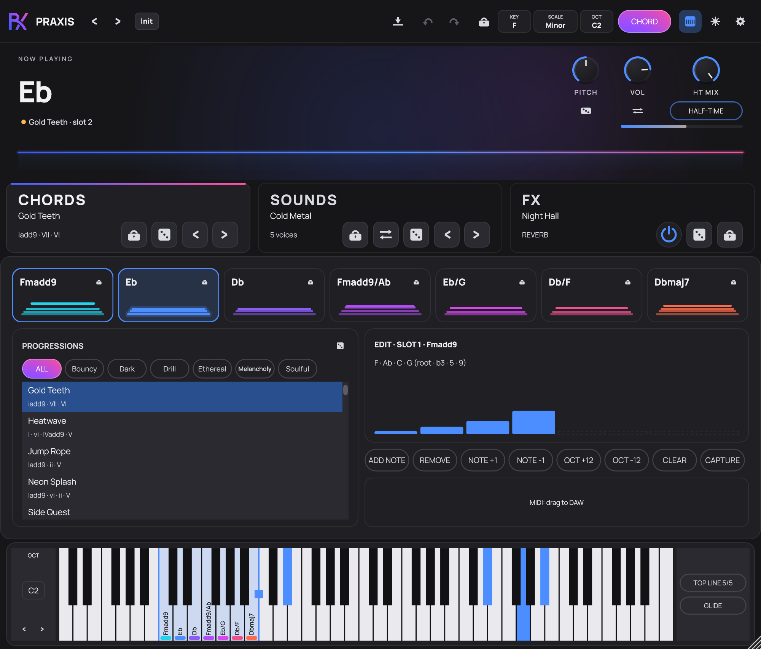Screen dimensions: 761x649
Task: Adjust the VOL knob
Action: (x=637, y=70)
